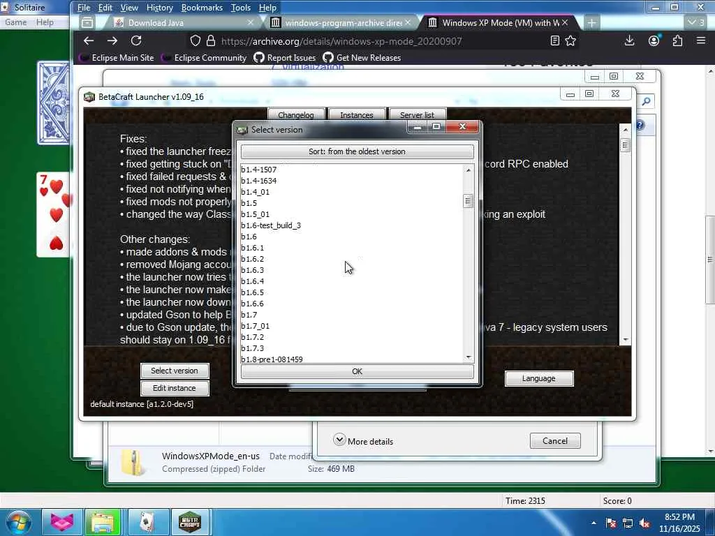715x536 pixels.
Task: Open the list all tabs dropdown
Action: [x=696, y=23]
